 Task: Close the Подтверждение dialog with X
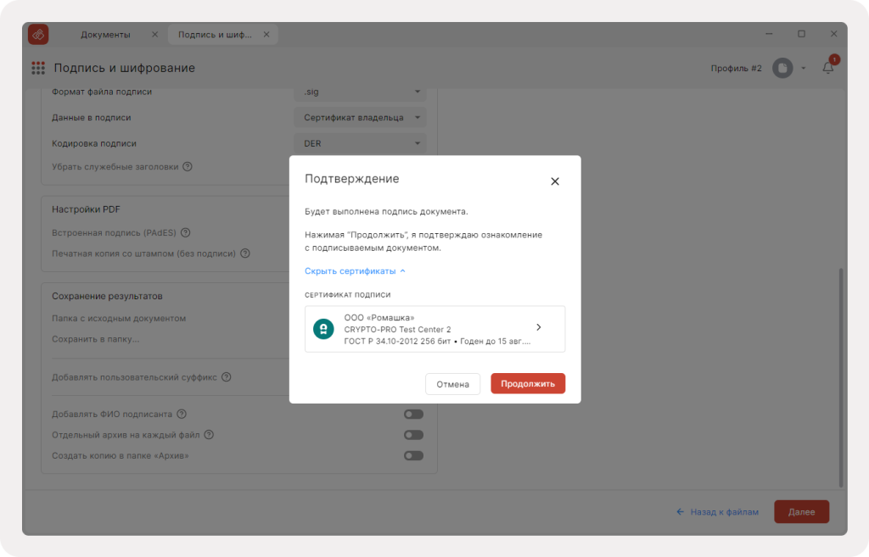tap(555, 181)
